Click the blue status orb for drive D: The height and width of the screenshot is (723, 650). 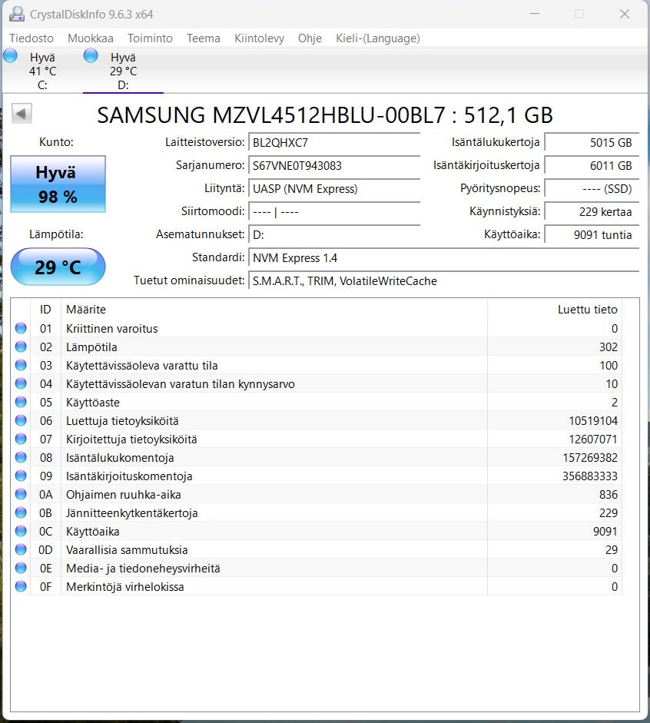(x=91, y=56)
